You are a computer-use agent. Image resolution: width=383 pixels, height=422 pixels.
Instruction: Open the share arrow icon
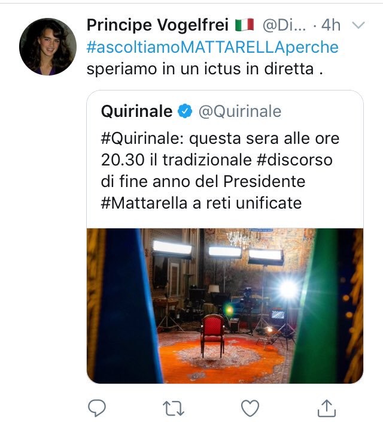(327, 408)
